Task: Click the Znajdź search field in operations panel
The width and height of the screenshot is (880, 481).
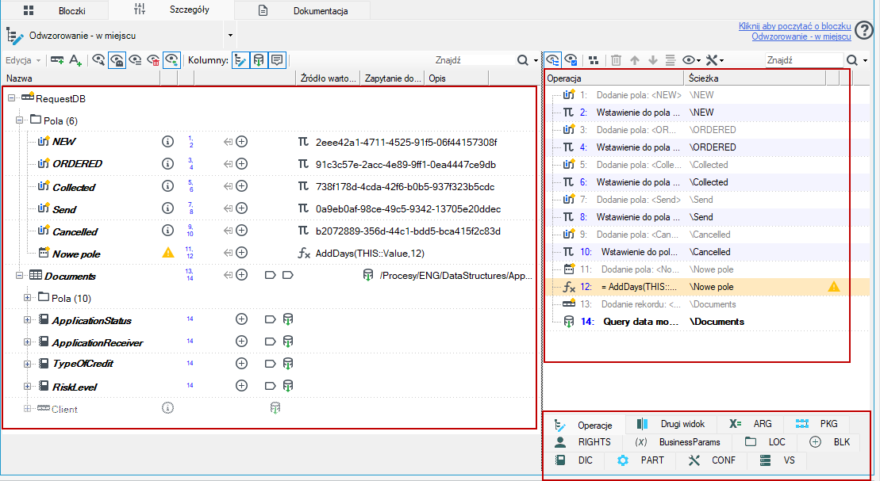Action: 804,60
